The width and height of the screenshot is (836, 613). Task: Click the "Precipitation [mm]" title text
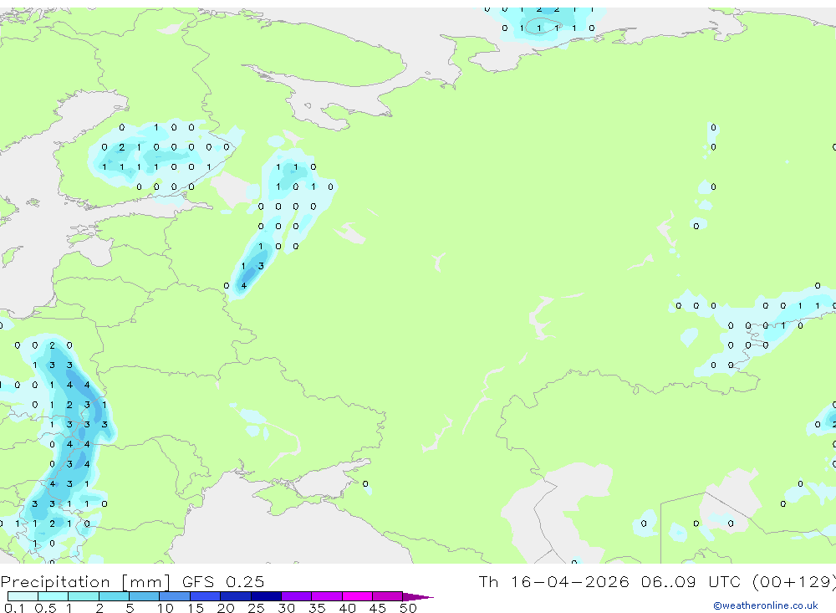[86, 582]
